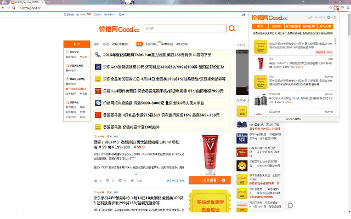Open the 降价排行 navigation link

tap(152, 44)
